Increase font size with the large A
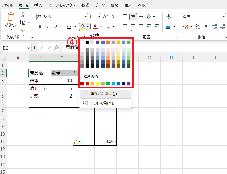This screenshot has height=174, width=227. coord(105,17)
